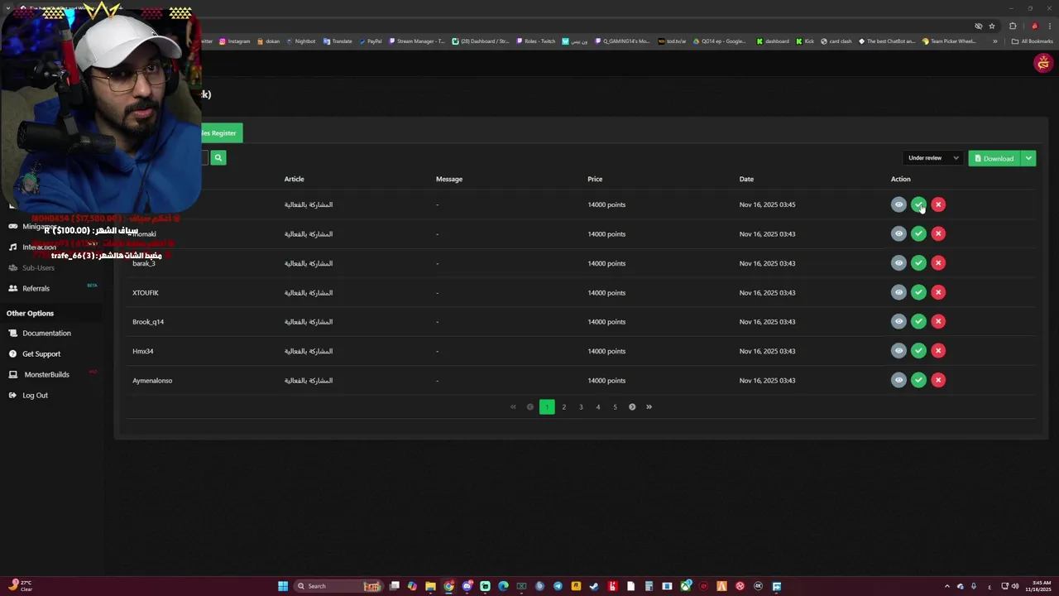Open the Chrome three-dot menu

click(1050, 26)
